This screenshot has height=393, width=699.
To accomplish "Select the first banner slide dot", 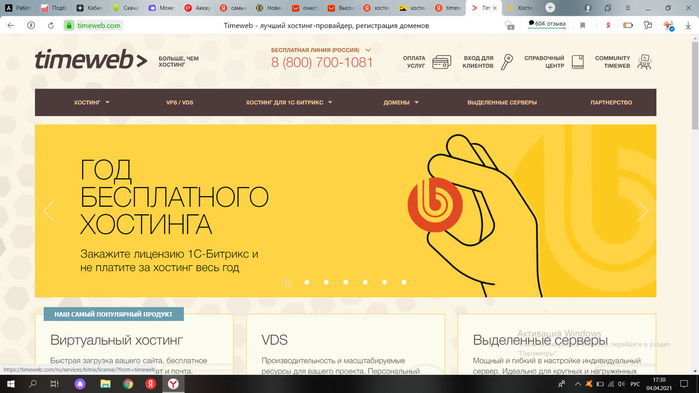I will coord(287,282).
